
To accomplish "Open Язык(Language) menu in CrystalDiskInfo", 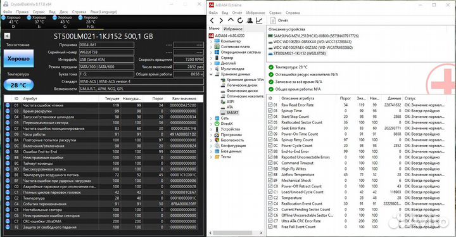I will click(103, 12).
